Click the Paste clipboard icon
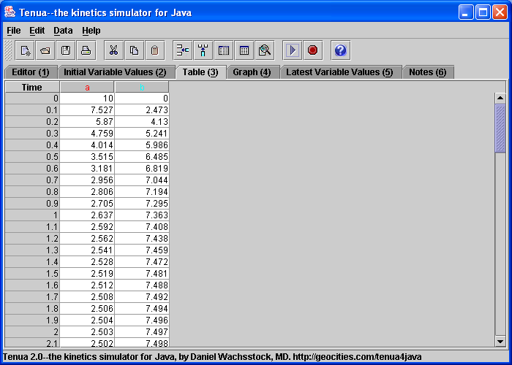The width and height of the screenshot is (512, 365). coord(155,50)
